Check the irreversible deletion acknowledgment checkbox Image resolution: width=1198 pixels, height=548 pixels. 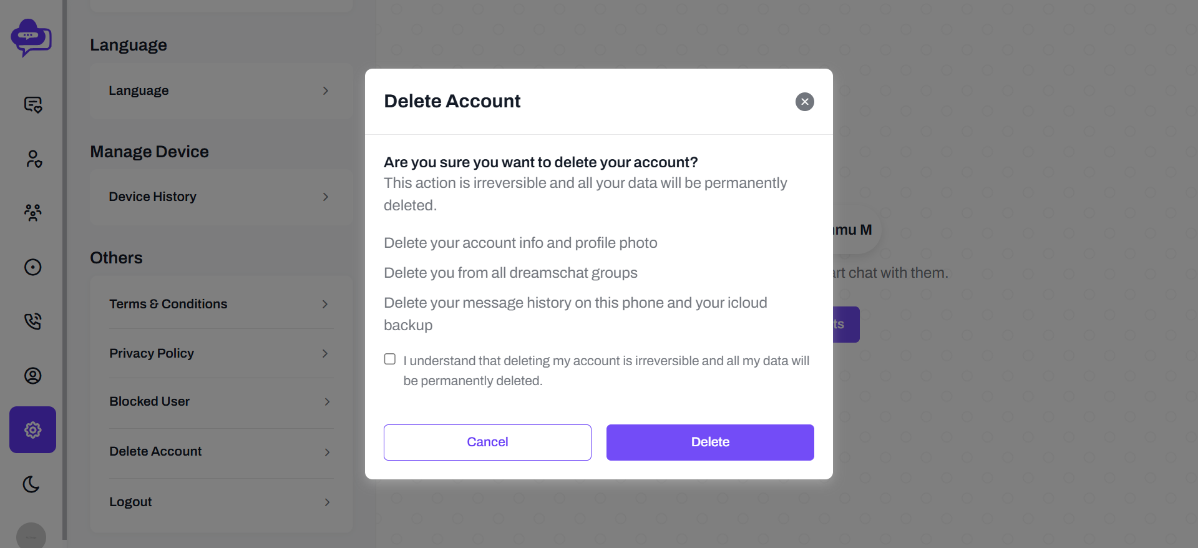click(x=390, y=359)
